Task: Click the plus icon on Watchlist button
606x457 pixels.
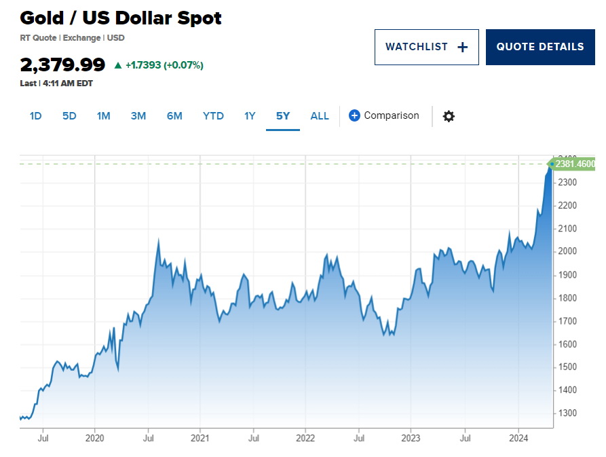Action: pos(462,47)
